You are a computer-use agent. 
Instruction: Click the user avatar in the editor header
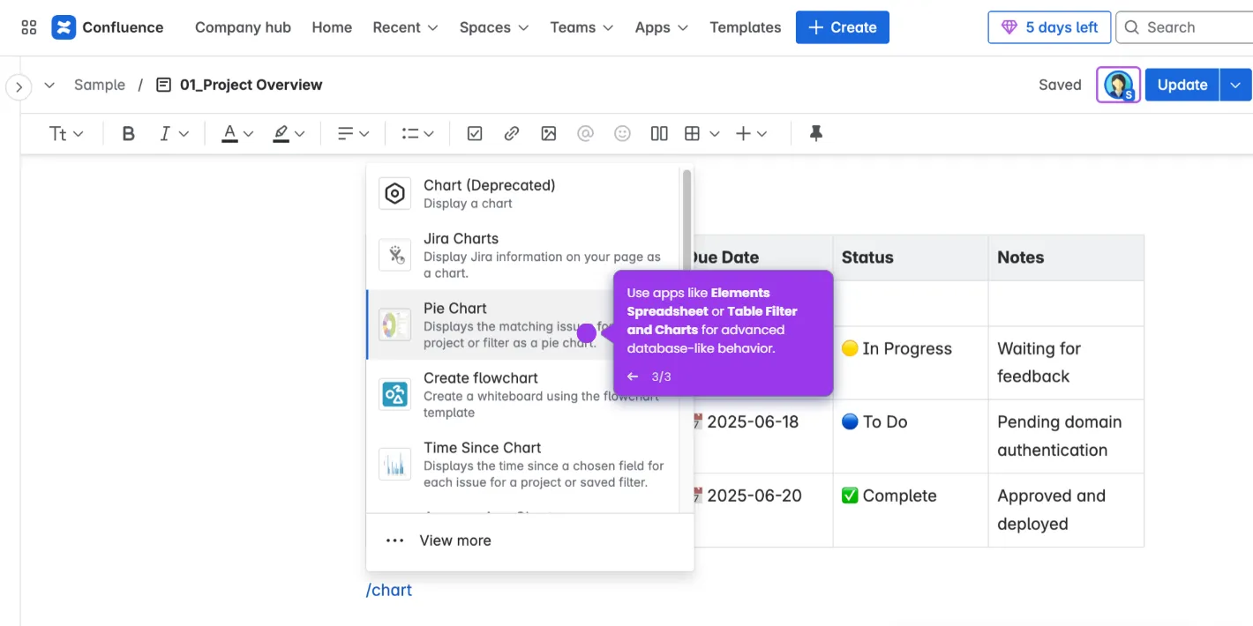(x=1118, y=85)
